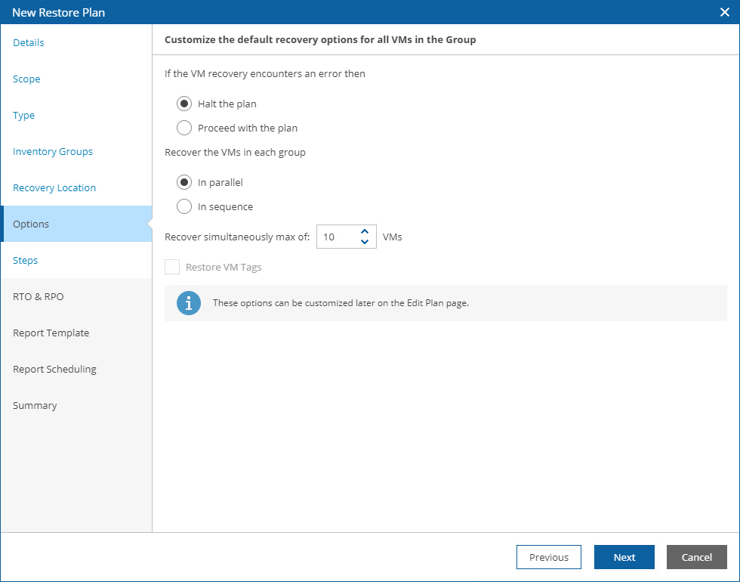740x582 pixels.
Task: Choose Proceed with the plan option
Action: [x=183, y=128]
